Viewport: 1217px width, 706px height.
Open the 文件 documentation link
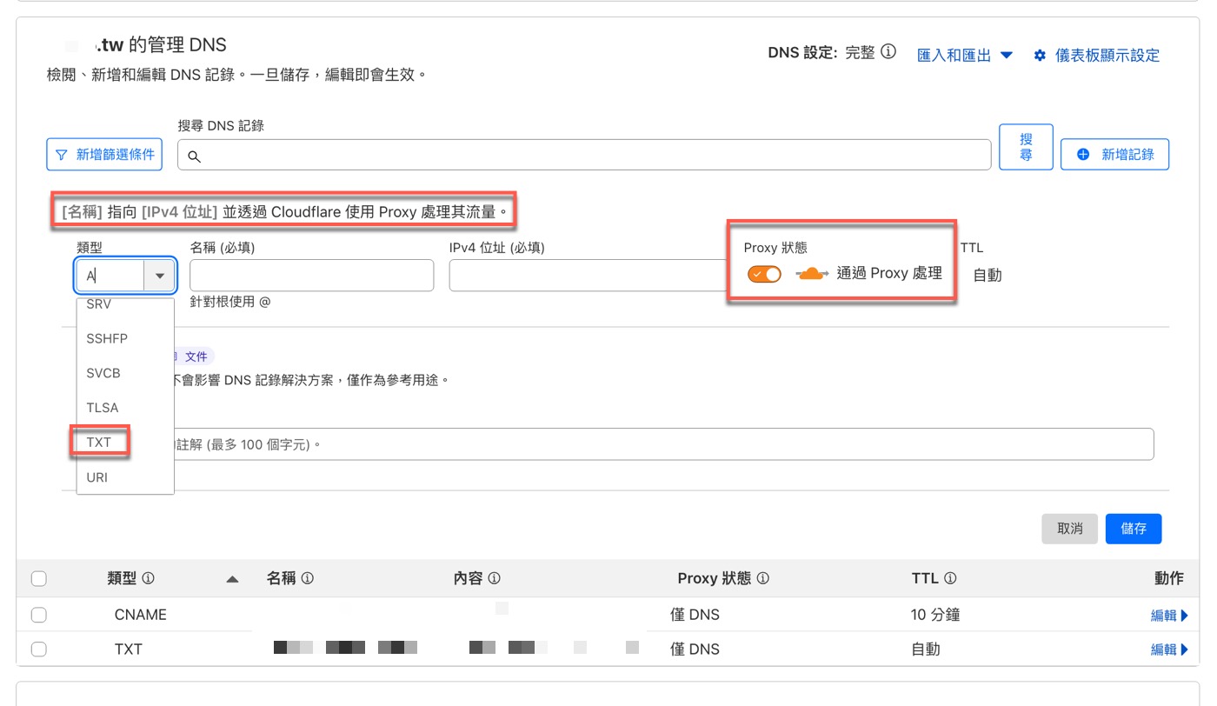[x=196, y=356]
